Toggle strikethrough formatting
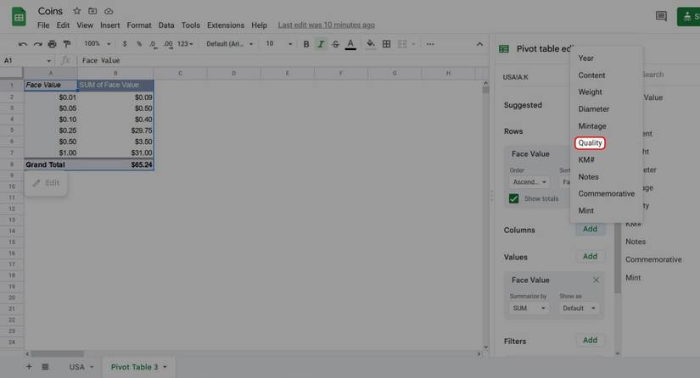The image size is (700, 378). (336, 44)
